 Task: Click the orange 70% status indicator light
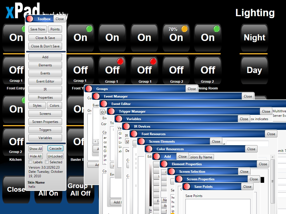pyautogui.click(x=184, y=29)
